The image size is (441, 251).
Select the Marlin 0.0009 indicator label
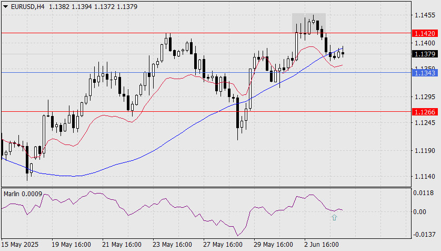23,194
